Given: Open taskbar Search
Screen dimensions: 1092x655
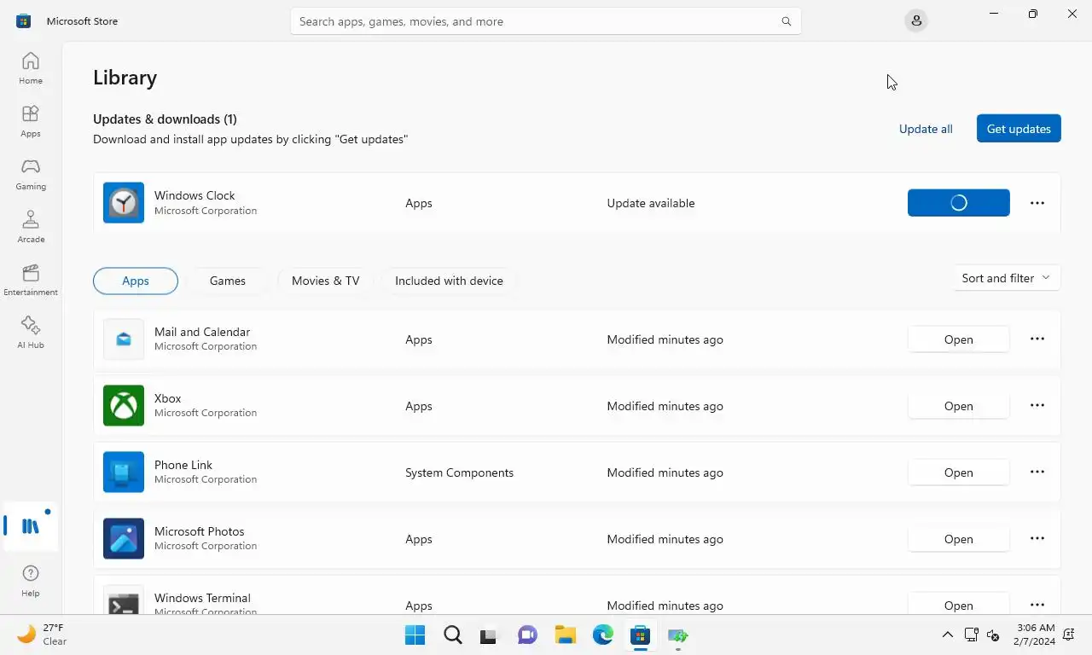Looking at the screenshot, I should pos(453,635).
